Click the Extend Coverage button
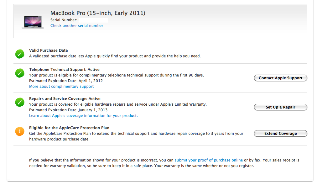Image resolution: width=317 pixels, height=185 pixels. (x=280, y=133)
